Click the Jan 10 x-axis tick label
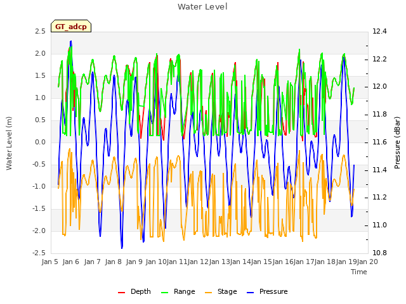 [156, 262]
